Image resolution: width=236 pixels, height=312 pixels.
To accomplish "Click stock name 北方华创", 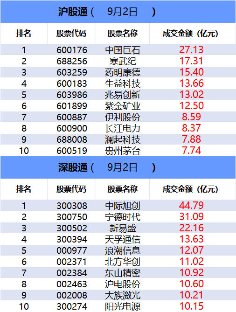I will click(x=123, y=262).
